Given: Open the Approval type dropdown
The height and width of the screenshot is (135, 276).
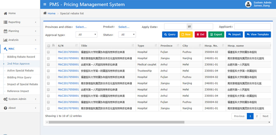Looking at the screenshot, I should 86,35.
